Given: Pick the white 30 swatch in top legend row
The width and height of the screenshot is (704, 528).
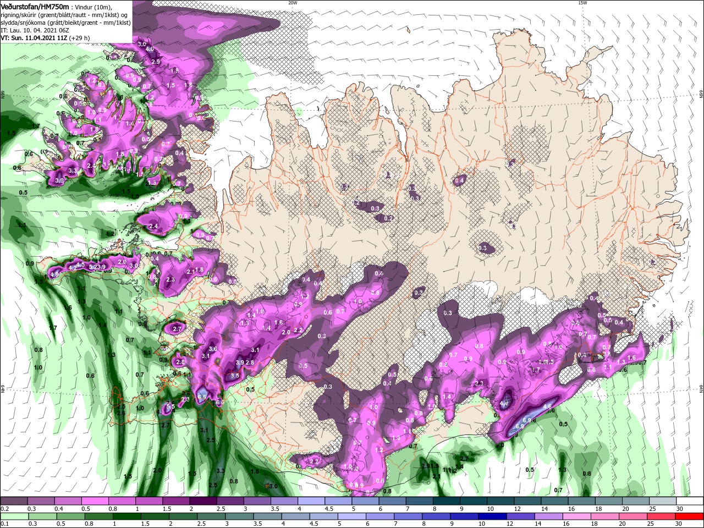Looking at the screenshot, I should click(x=689, y=501).
